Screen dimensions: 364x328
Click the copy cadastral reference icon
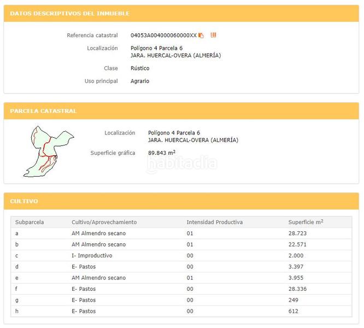(x=201, y=36)
